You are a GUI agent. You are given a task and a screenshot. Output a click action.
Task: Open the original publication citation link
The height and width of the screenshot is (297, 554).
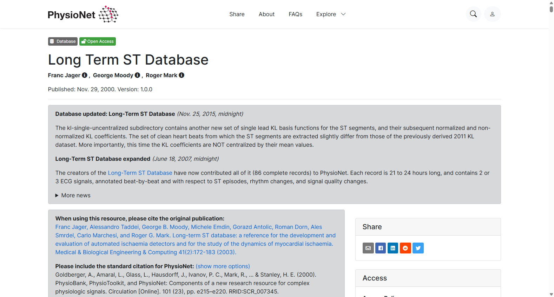coord(196,240)
